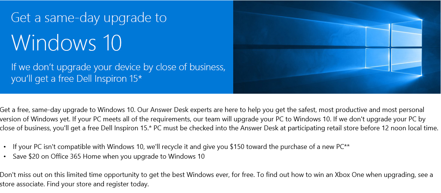Click the opening "Get a free, same-day upgrade" sentence
Screen dimensions: 441x193
pos(49,110)
